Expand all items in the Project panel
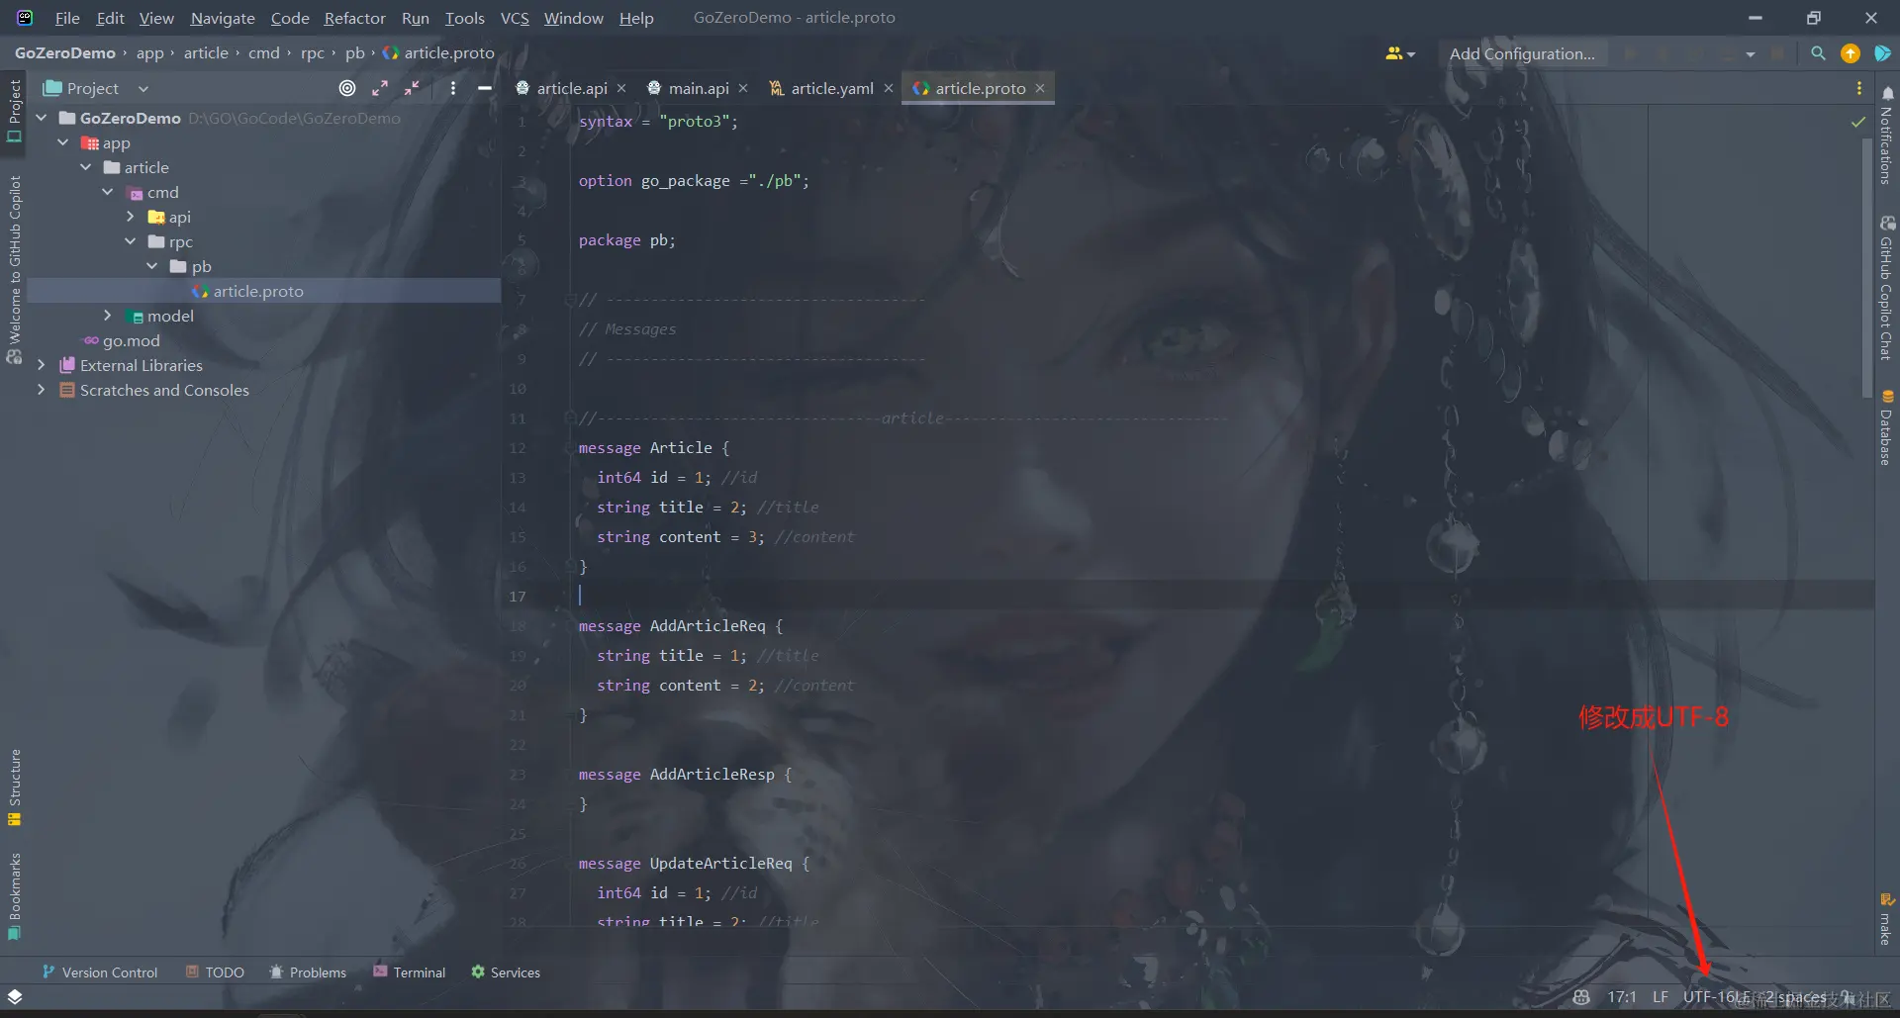 [x=380, y=88]
